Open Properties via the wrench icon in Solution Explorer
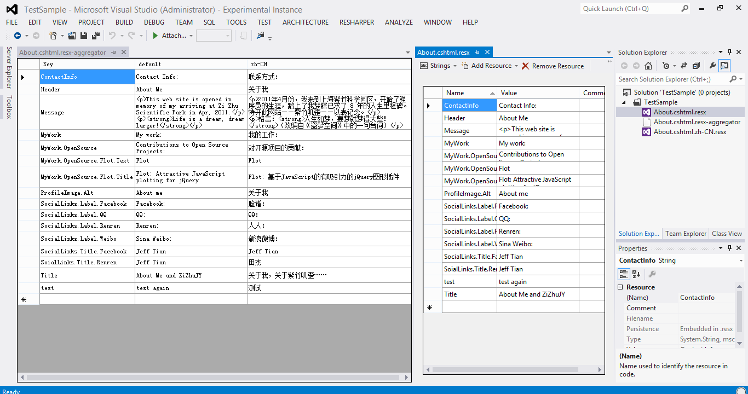This screenshot has width=748, height=394. (712, 66)
